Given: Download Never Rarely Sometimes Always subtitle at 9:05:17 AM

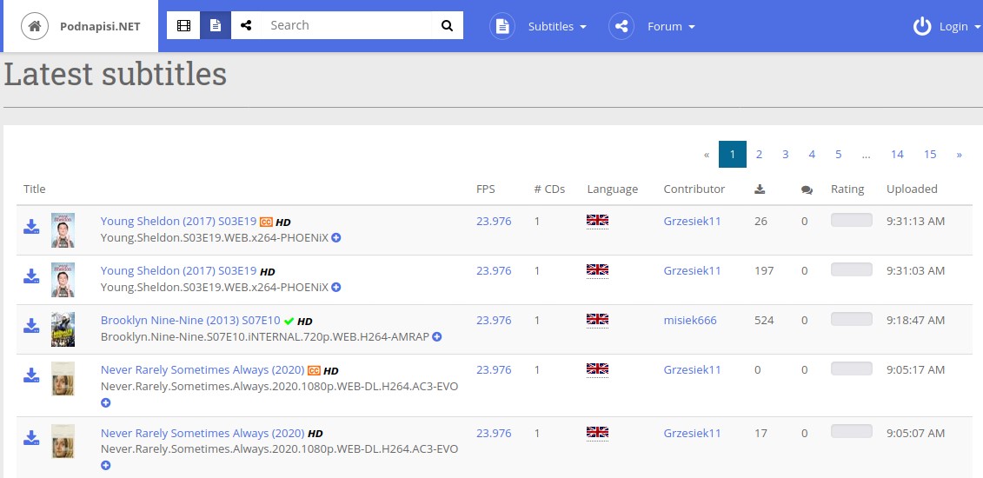Looking at the screenshot, I should click(31, 375).
